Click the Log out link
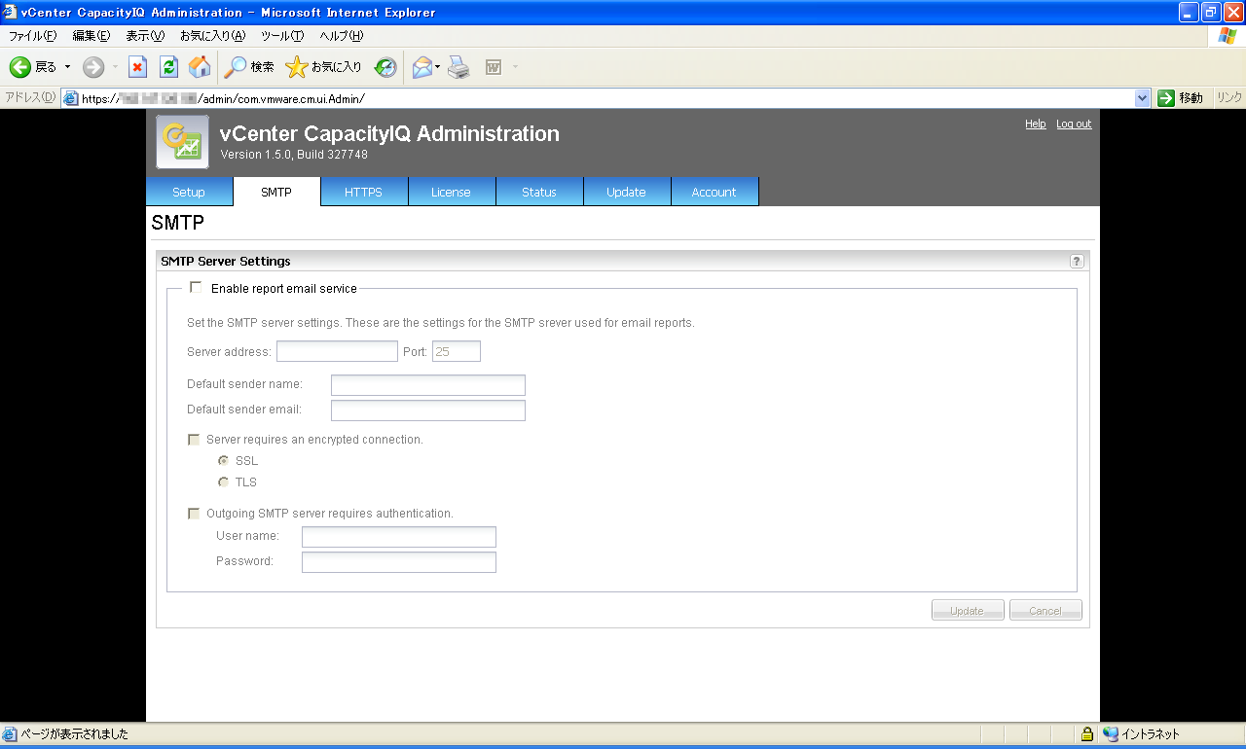1246x749 pixels. [x=1074, y=124]
